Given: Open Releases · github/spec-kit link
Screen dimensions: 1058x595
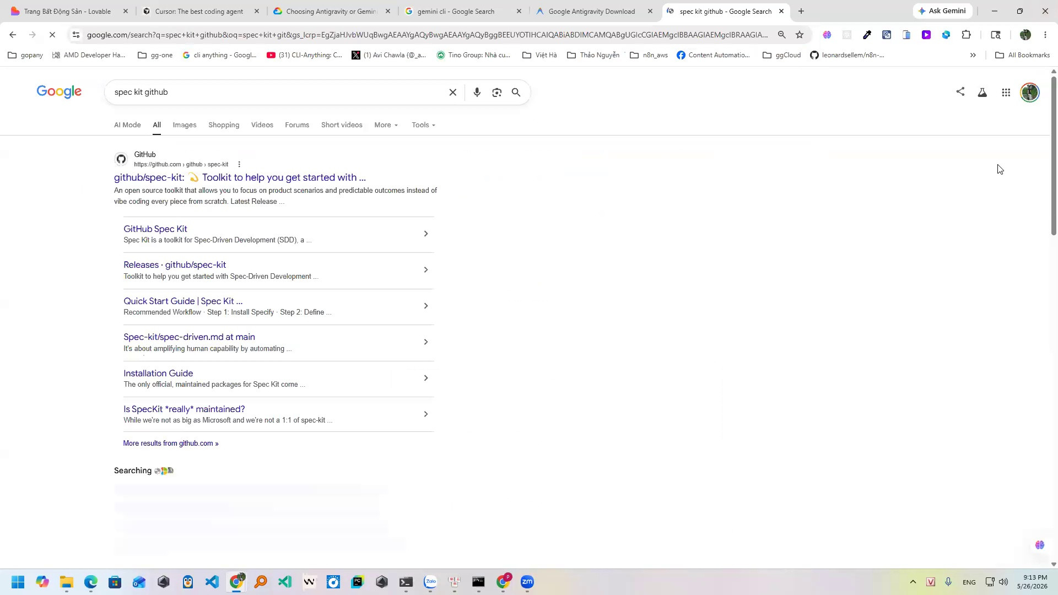Looking at the screenshot, I should click(175, 265).
